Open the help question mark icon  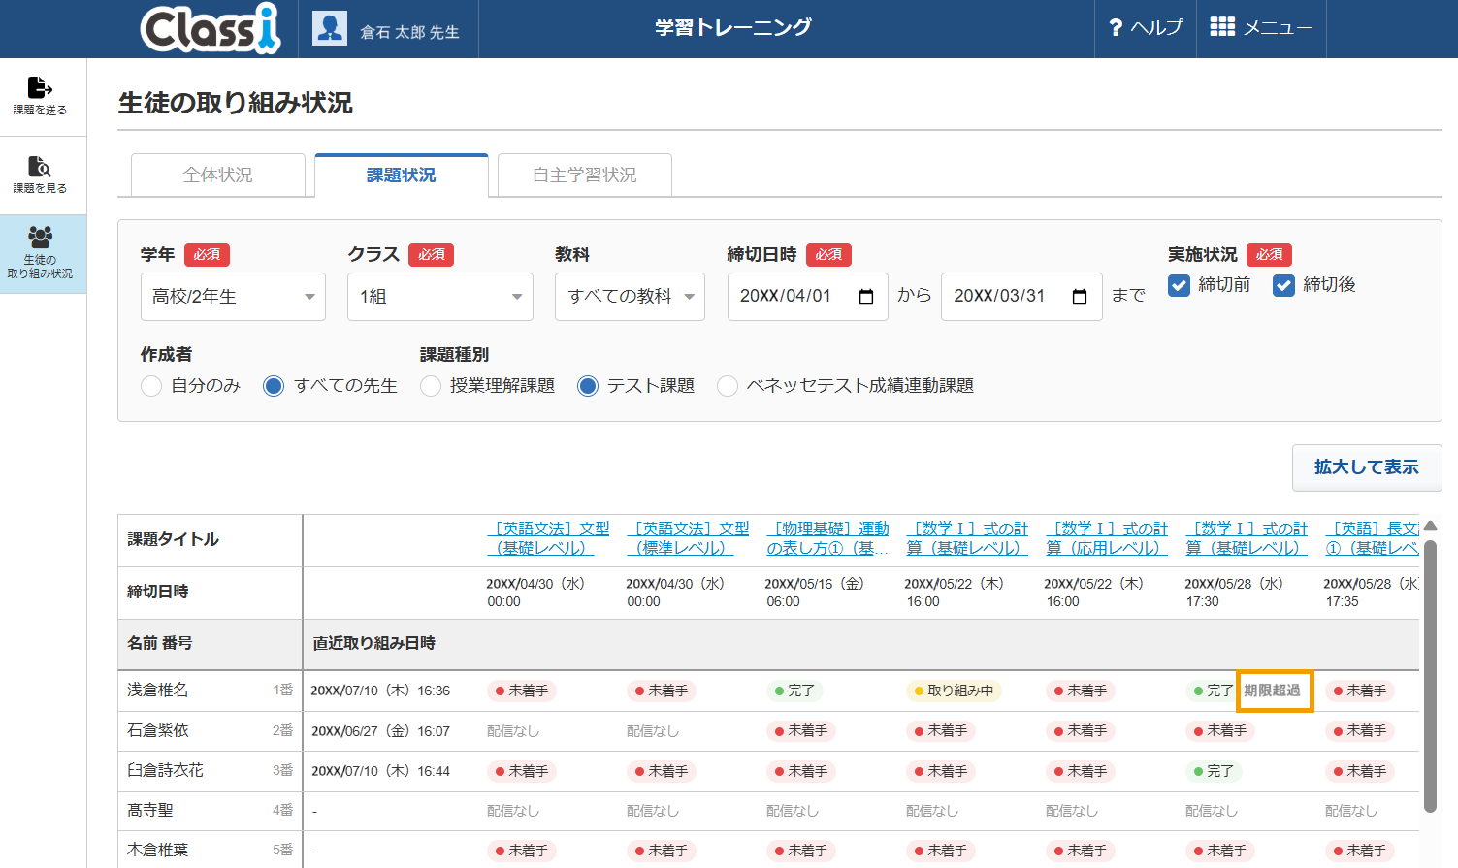click(1116, 28)
